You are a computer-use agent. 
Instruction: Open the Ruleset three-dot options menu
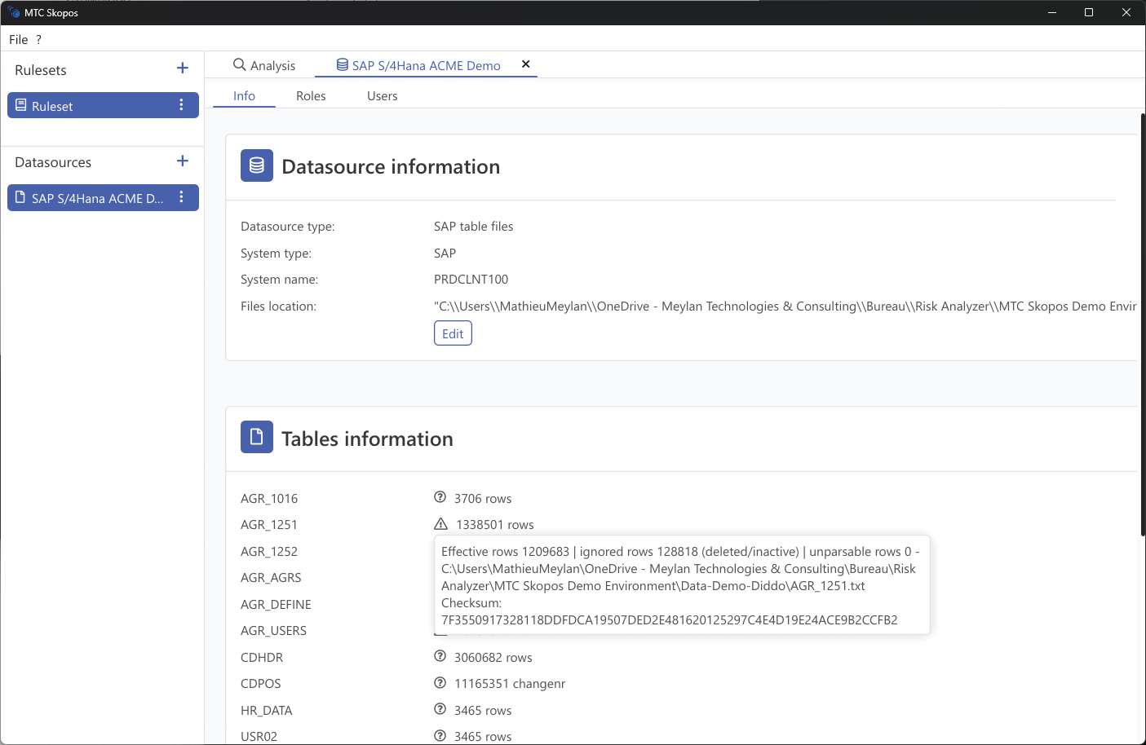pyautogui.click(x=181, y=105)
